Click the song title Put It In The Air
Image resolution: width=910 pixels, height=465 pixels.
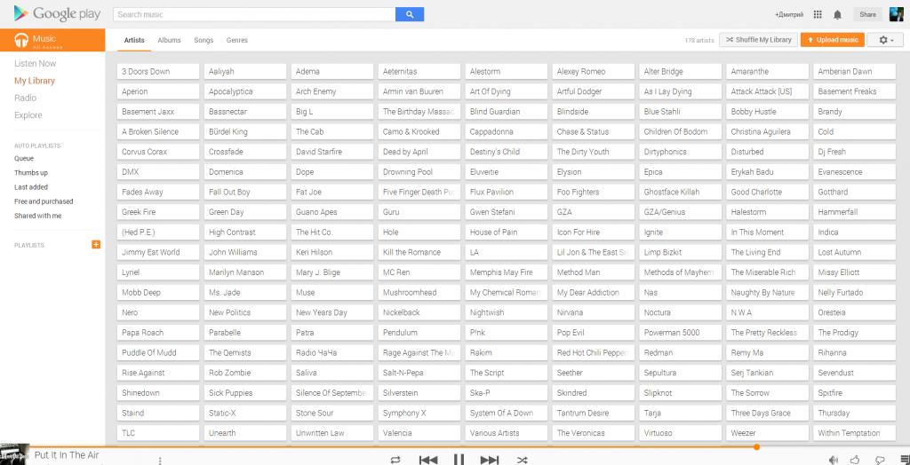pos(66,455)
